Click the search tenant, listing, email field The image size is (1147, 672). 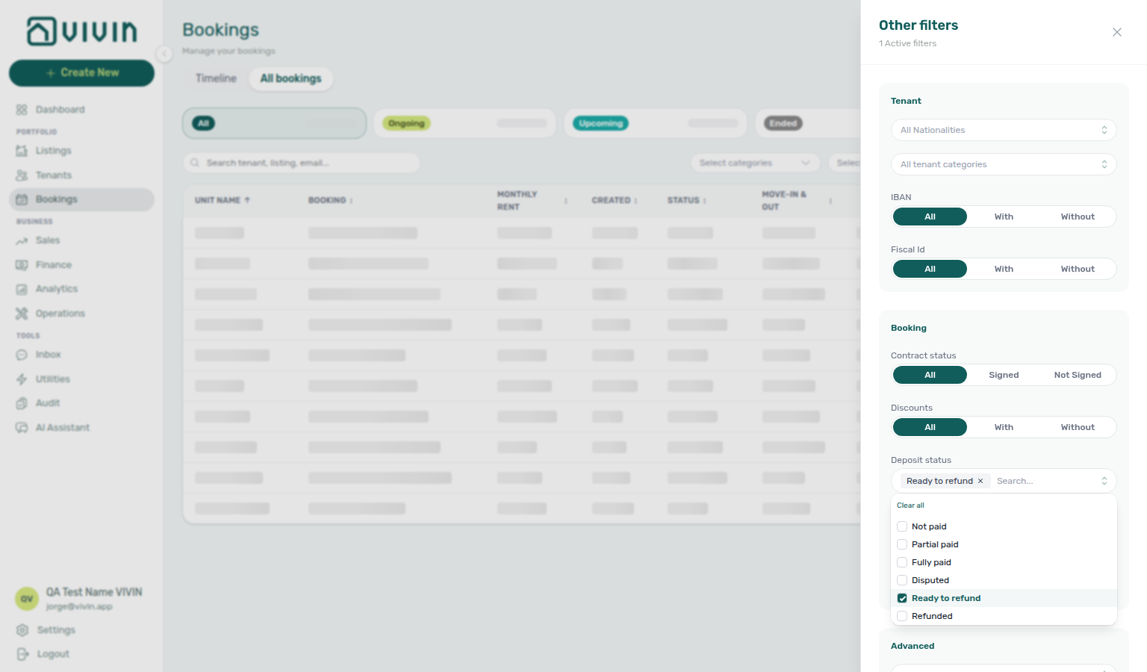pyautogui.click(x=302, y=163)
